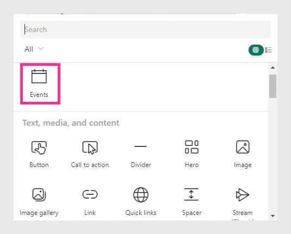Choose the Hero web part
Image resolution: width=291 pixels, height=234 pixels.
click(x=191, y=154)
